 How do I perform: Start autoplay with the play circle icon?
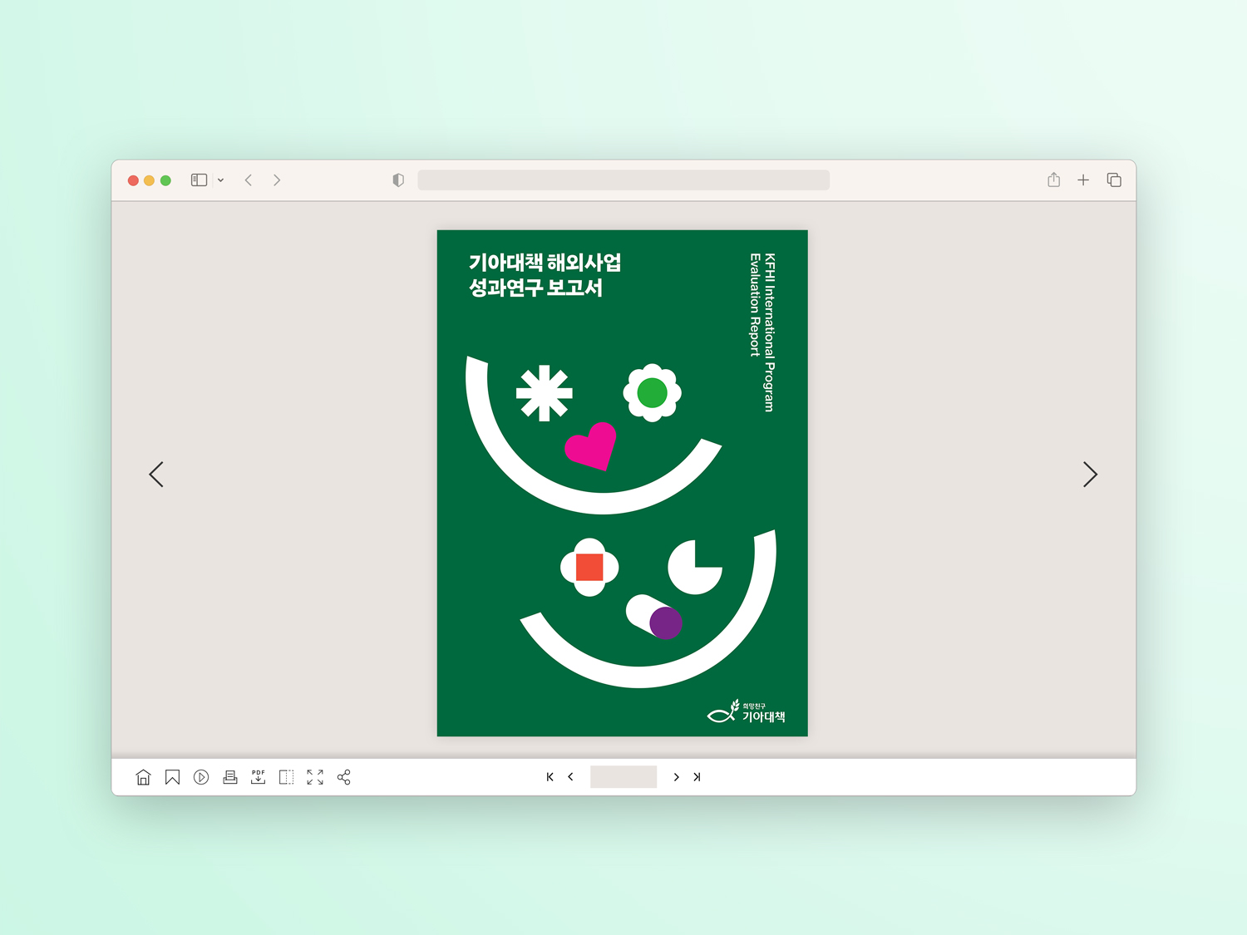click(201, 777)
